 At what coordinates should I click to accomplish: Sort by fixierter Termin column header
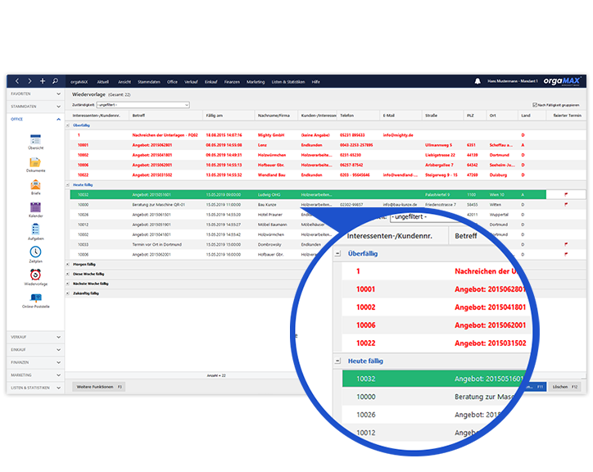point(567,116)
